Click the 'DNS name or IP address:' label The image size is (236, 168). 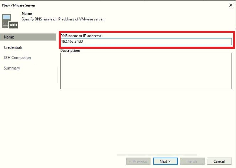point(81,36)
